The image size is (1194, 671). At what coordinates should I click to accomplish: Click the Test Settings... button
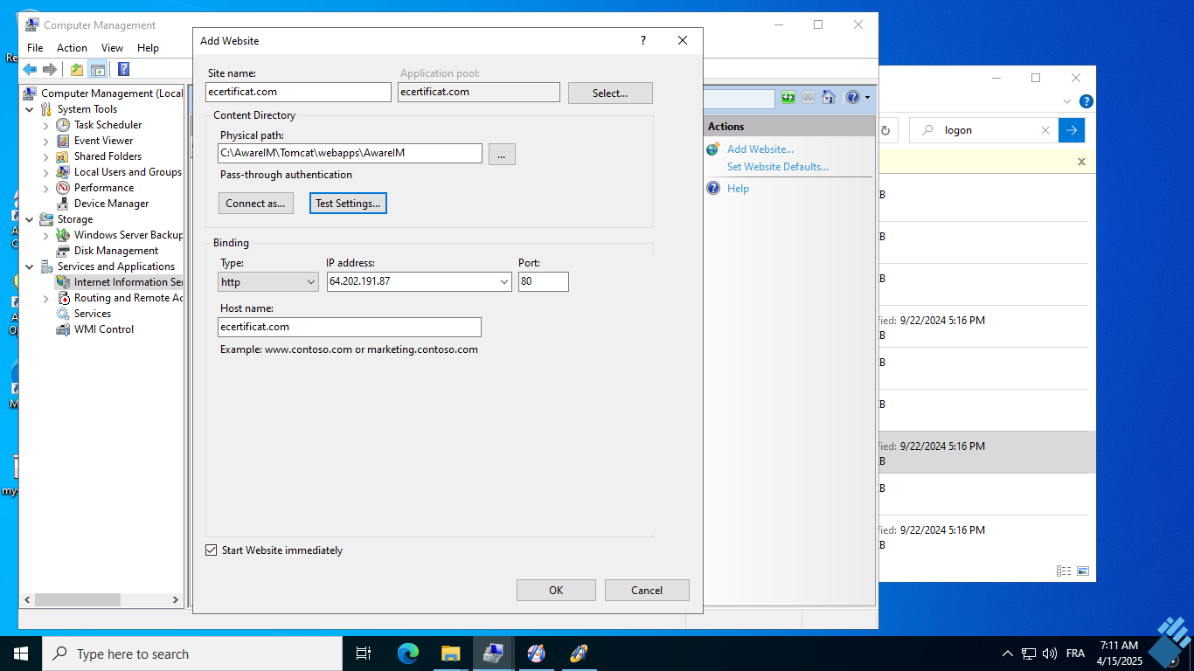[x=348, y=204]
